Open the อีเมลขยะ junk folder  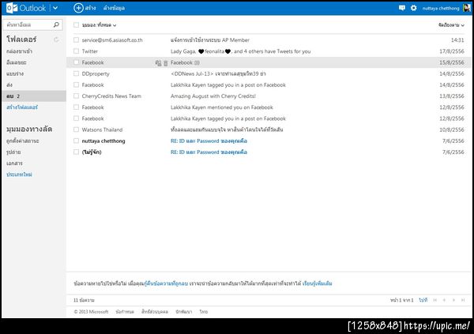pos(17,62)
